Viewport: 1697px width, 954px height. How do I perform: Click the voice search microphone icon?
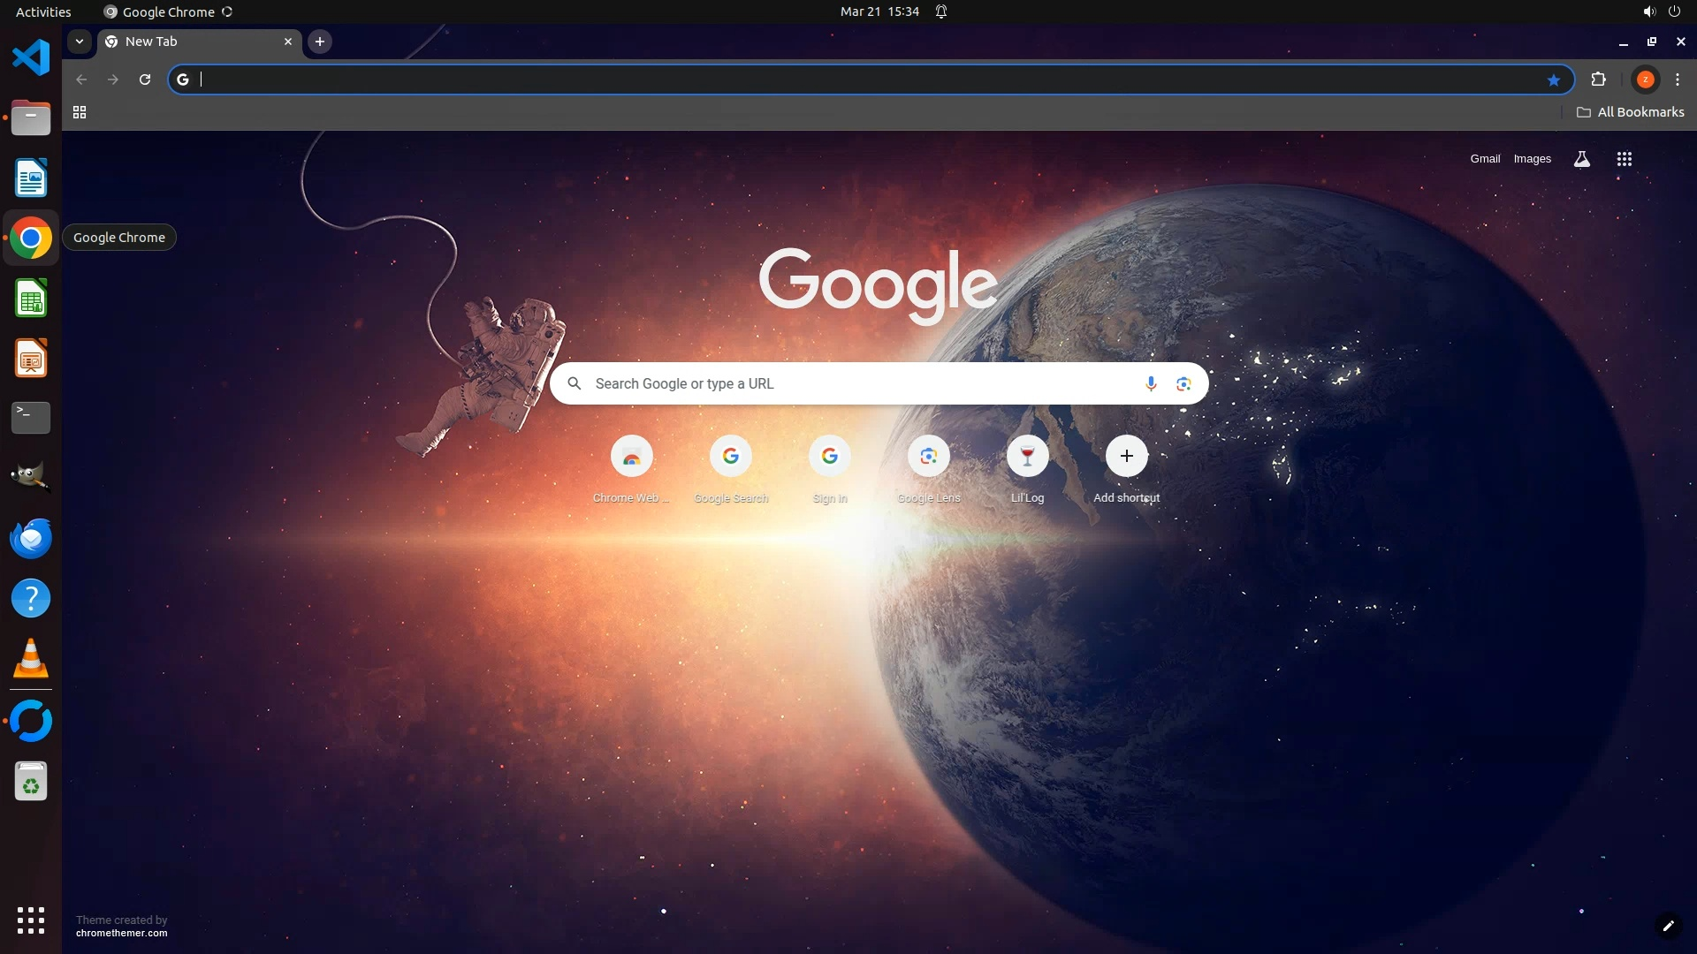[x=1151, y=383]
